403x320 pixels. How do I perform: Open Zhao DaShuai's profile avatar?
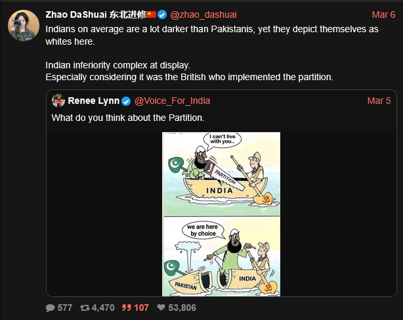[24, 26]
